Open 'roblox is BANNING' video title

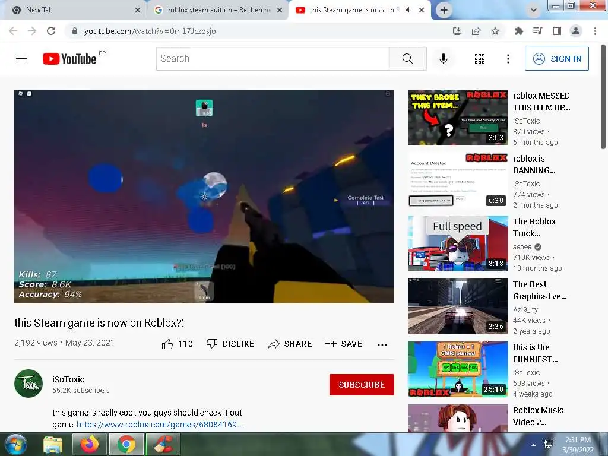(x=534, y=164)
